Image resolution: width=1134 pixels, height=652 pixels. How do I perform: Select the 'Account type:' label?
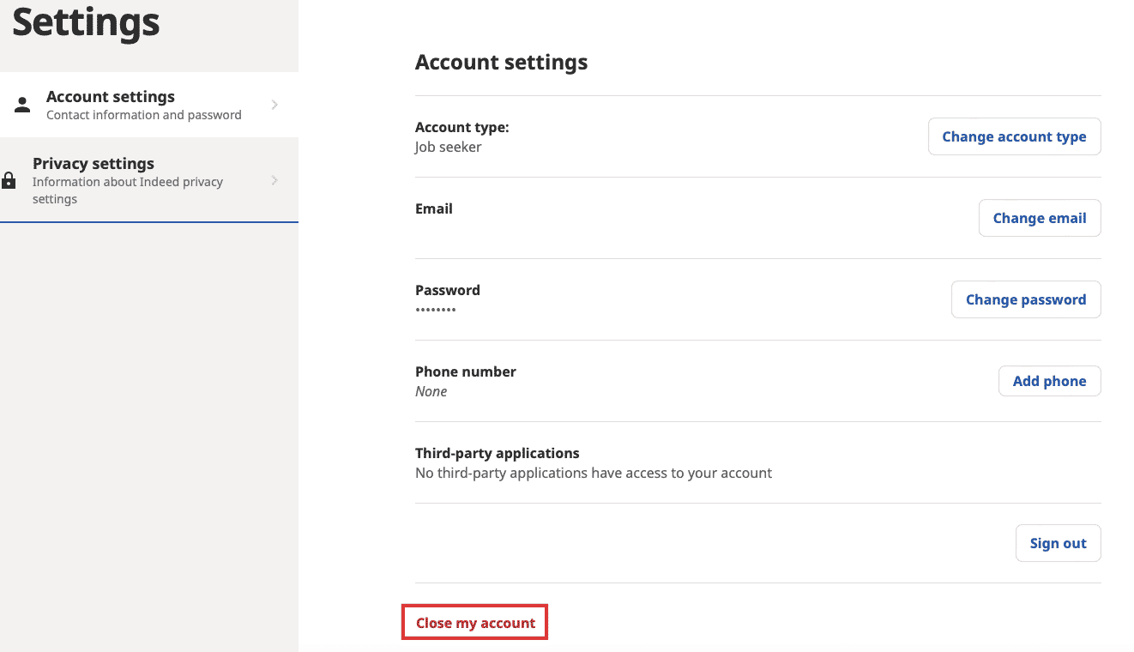[x=462, y=127]
